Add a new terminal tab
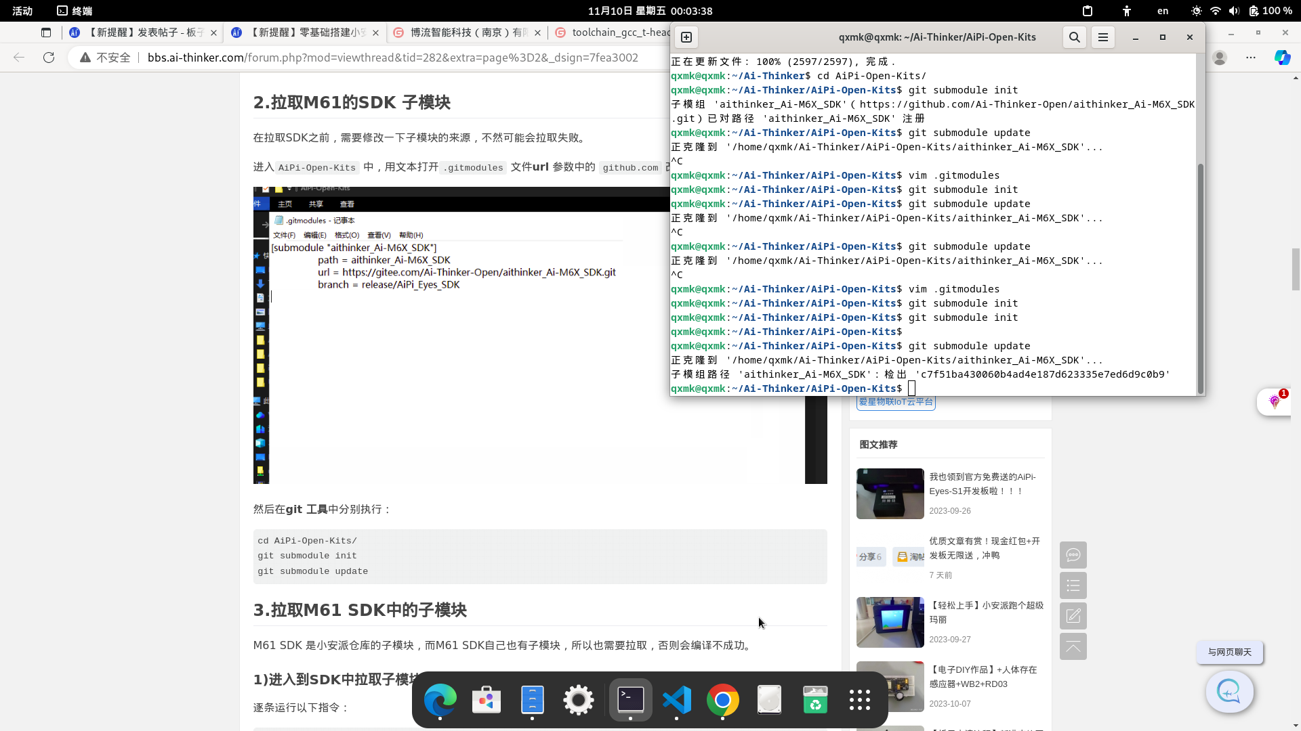This screenshot has height=731, width=1301. (x=686, y=37)
